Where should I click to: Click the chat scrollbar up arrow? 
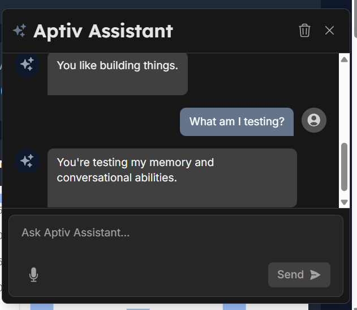[x=344, y=60]
